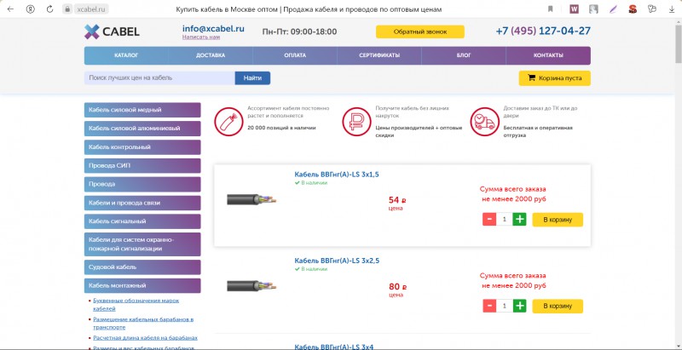The height and width of the screenshot is (350, 682).
Task: Click the delivery truck circle icon
Action: [484, 122]
